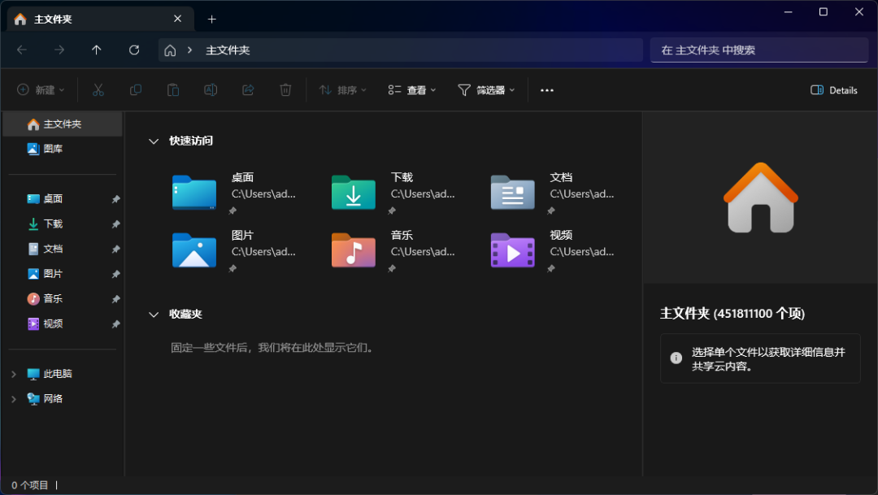Image resolution: width=878 pixels, height=495 pixels.
Task: Click the pin icon next to sidebar 图片
Action: click(x=115, y=275)
